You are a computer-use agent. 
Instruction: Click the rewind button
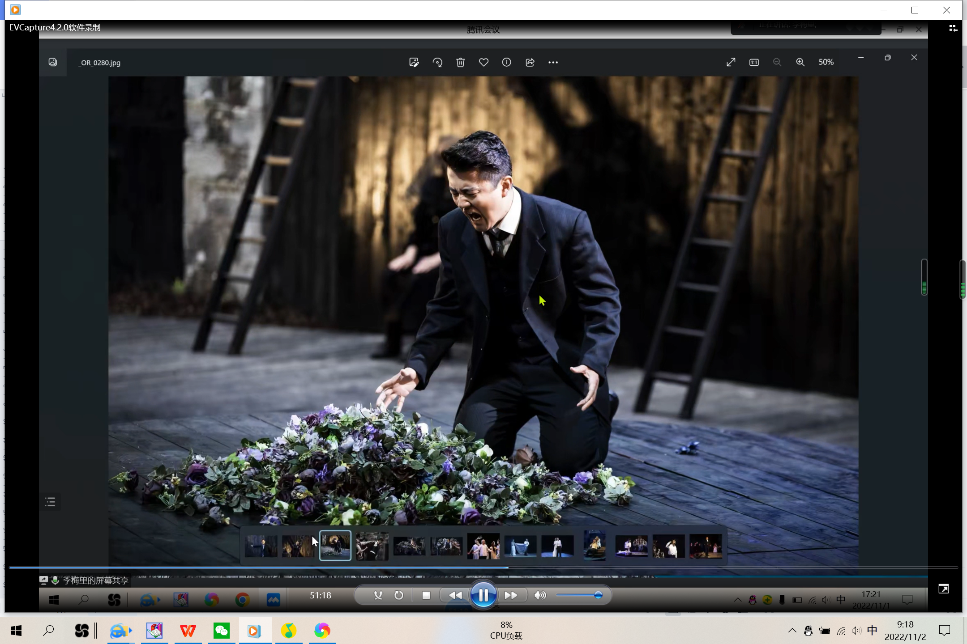[455, 595]
